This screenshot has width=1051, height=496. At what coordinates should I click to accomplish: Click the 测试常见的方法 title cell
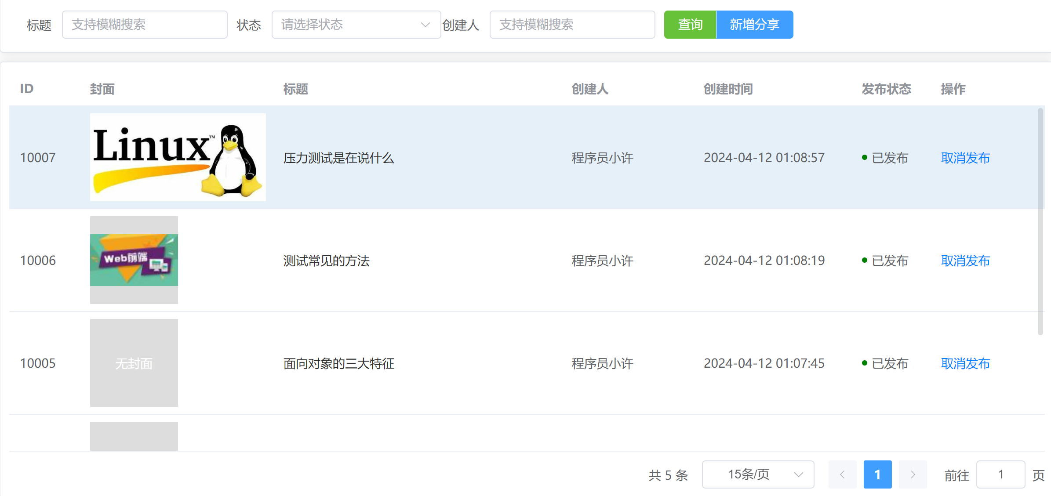[326, 261]
